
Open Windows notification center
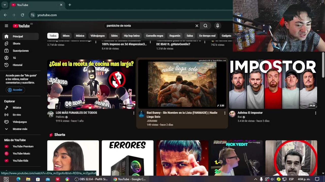[x=317, y=179]
